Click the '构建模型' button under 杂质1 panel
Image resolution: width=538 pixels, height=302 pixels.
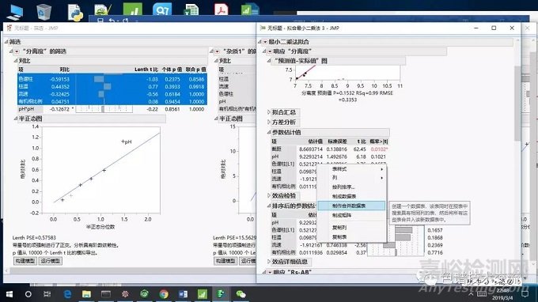tap(225, 261)
